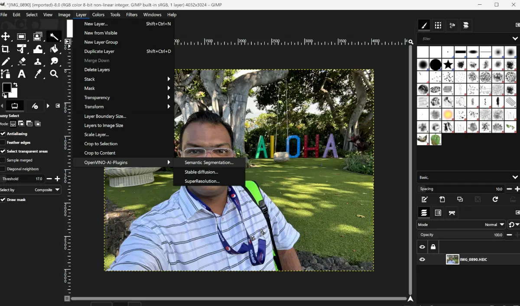Viewport: 520px width, 306px height.
Task: Select the Unified Transform tool
Action: [x=22, y=49]
